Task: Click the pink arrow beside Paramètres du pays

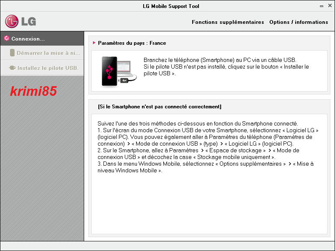Action: (94, 43)
